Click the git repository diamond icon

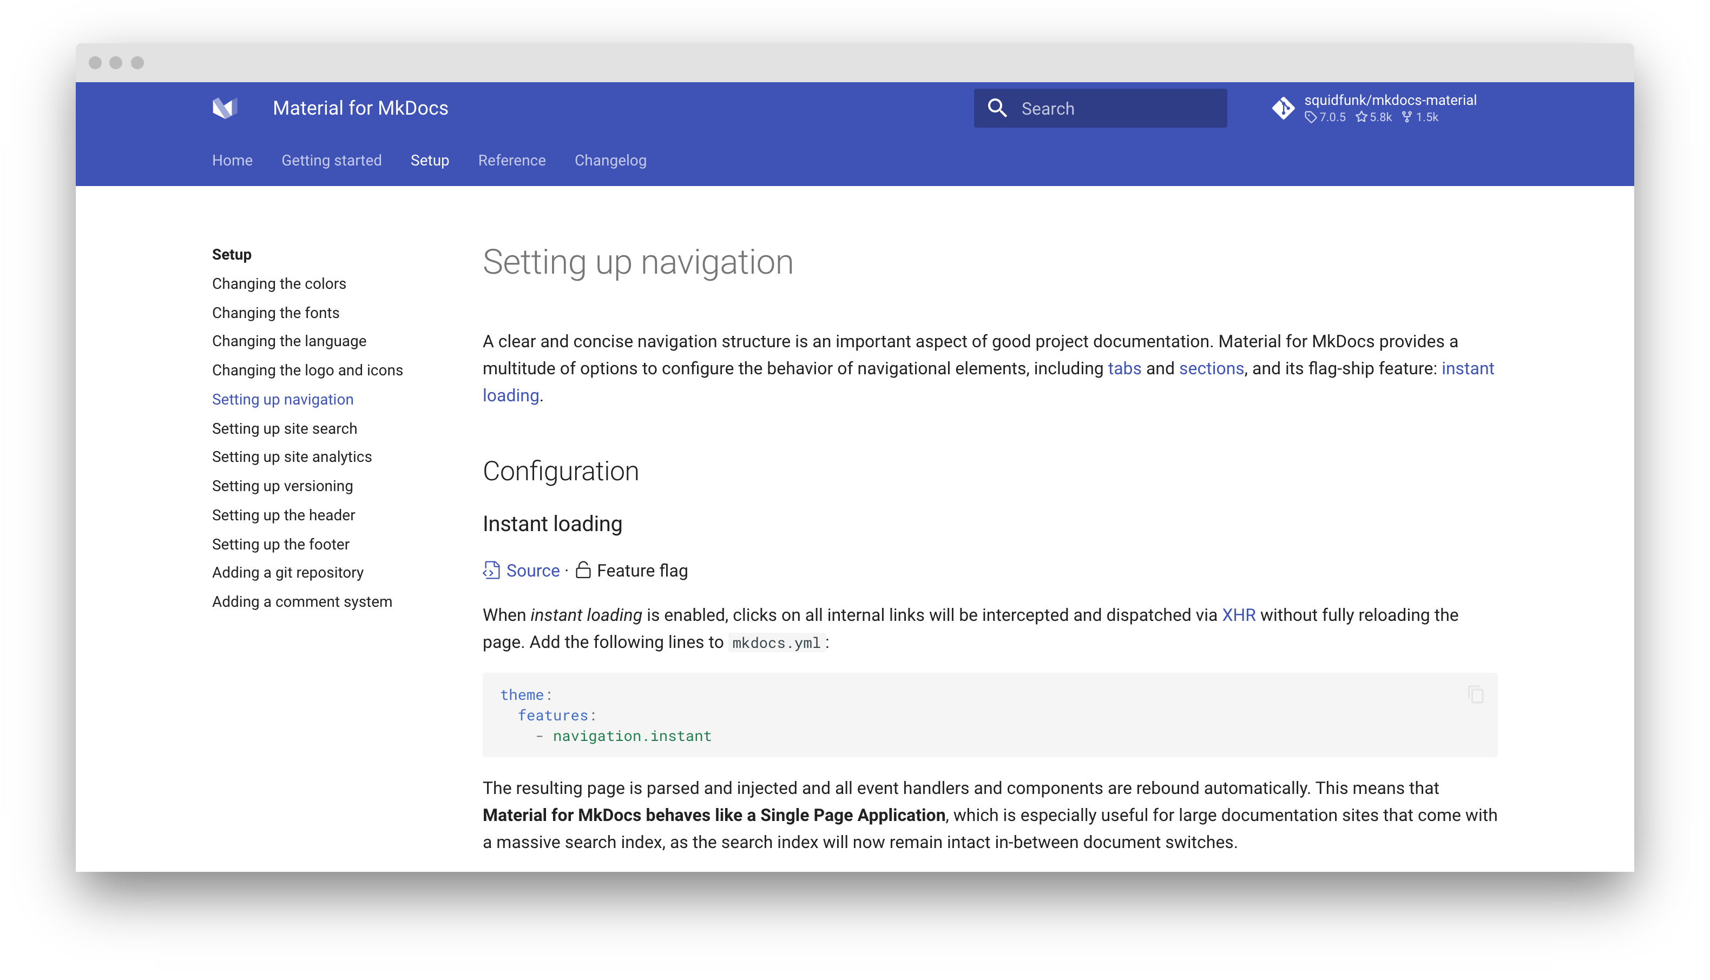(x=1283, y=108)
